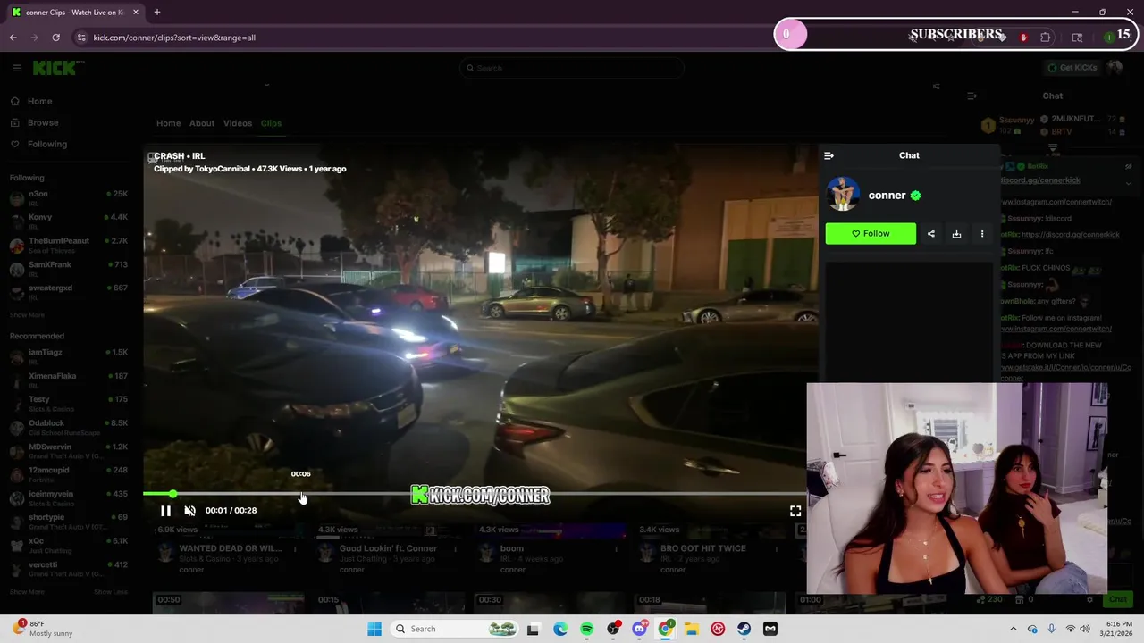Collapse background chat panel arrow icon

[972, 96]
